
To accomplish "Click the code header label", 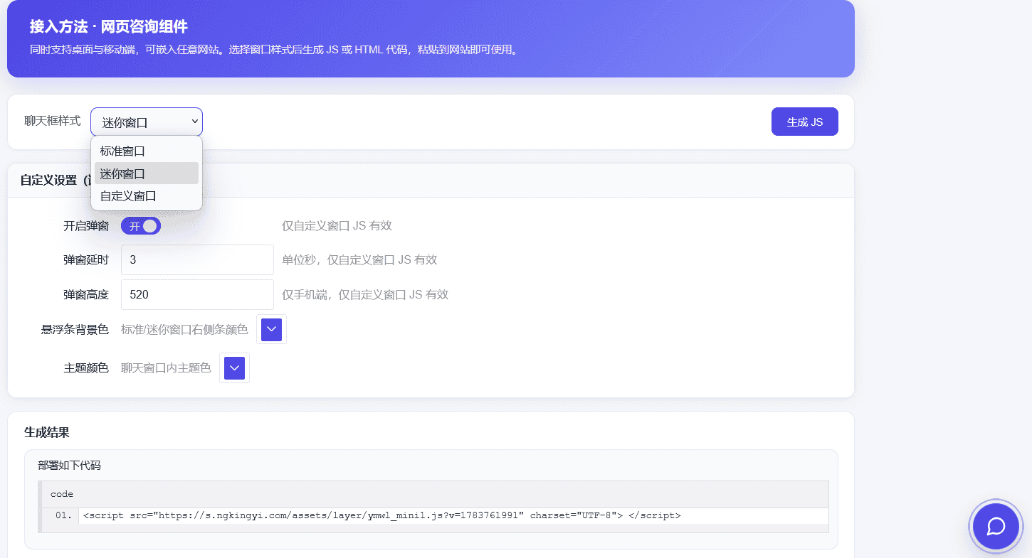I will click(62, 494).
